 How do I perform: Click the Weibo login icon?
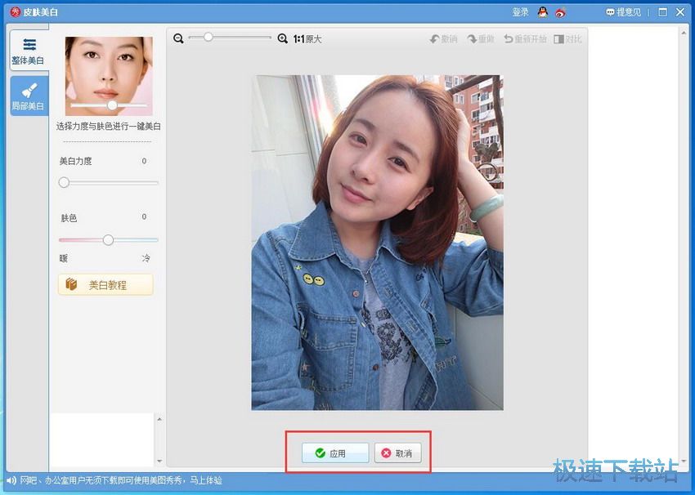pyautogui.click(x=560, y=13)
